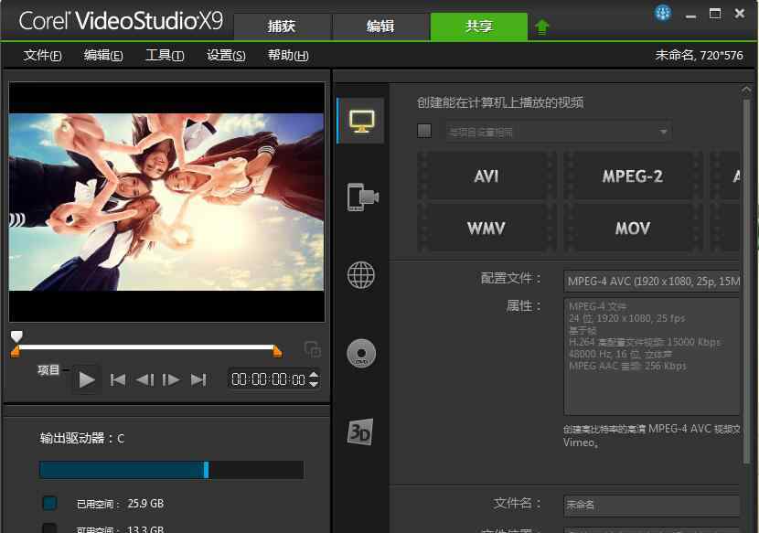Click the green upload arrow icon

click(x=541, y=27)
